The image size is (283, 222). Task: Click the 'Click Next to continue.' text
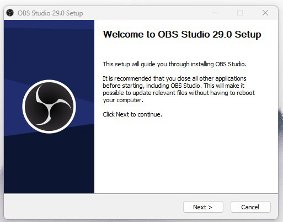coord(132,114)
